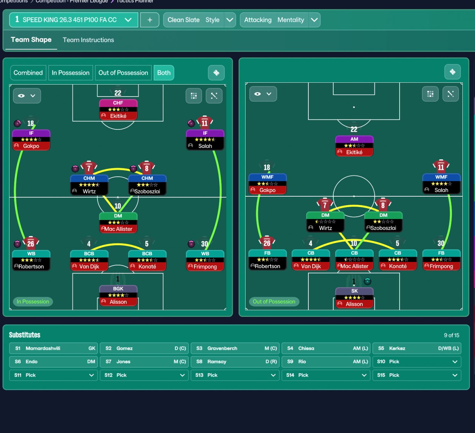
Task: Select the Both view toggle
Action: [x=164, y=73]
